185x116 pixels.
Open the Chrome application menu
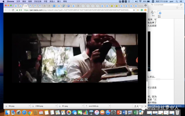[10, 1]
